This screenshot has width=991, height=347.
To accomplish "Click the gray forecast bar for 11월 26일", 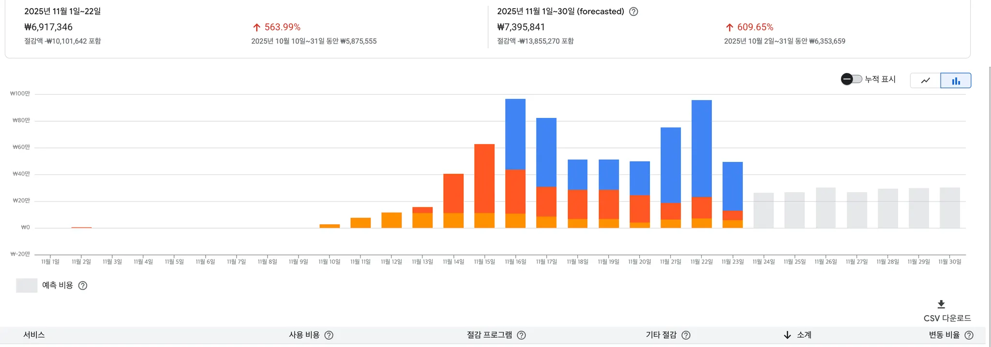I will click(x=826, y=208).
